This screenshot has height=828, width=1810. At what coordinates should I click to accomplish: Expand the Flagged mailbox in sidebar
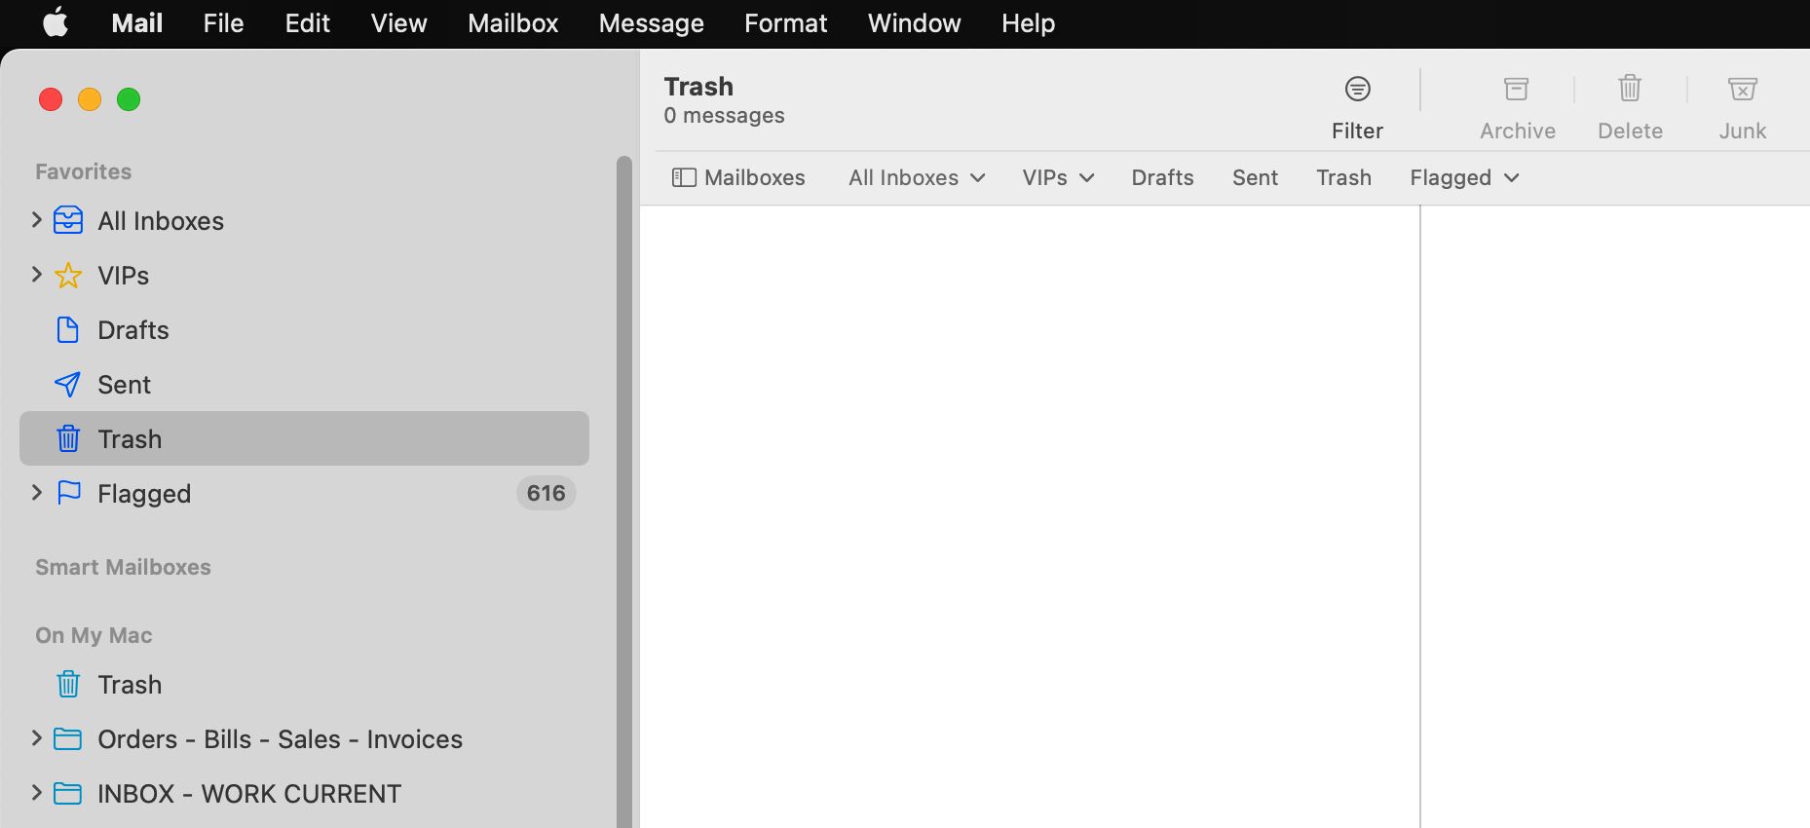pos(37,493)
